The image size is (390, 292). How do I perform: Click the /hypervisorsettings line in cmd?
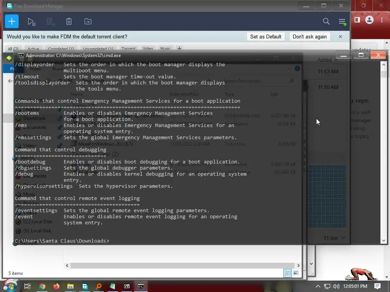coord(94,186)
